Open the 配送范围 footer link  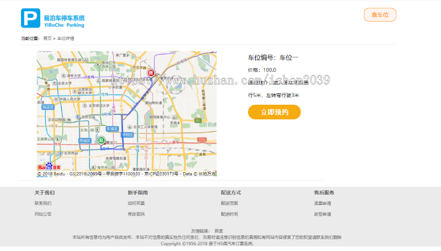[x=229, y=203]
